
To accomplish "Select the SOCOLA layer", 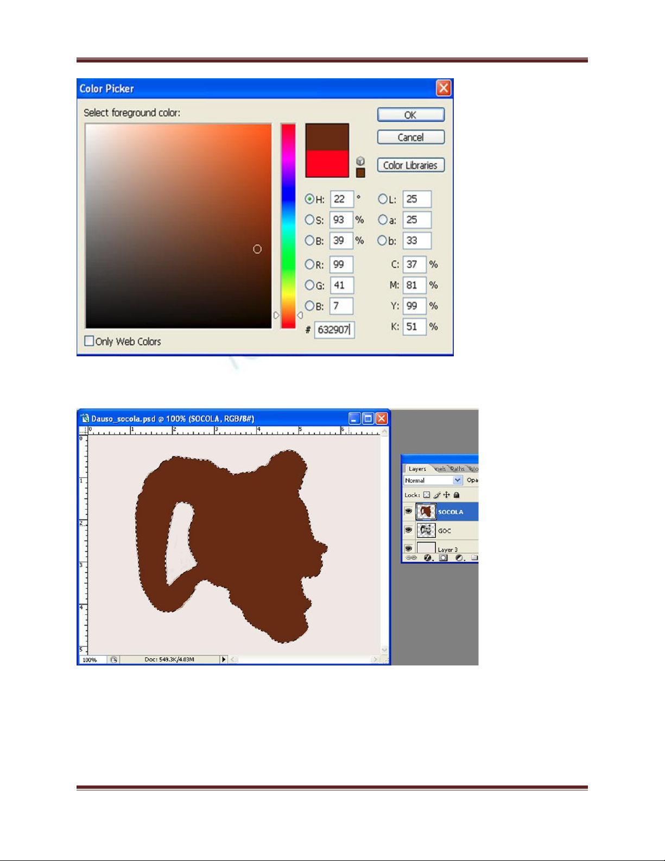I will point(451,512).
